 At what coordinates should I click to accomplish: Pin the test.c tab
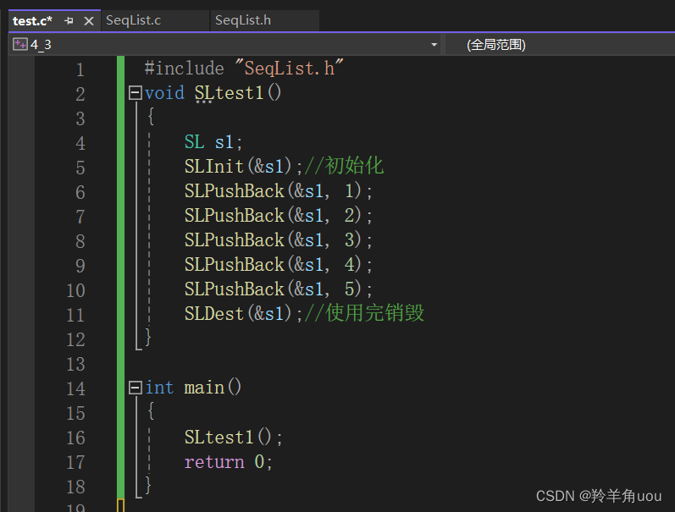69,20
